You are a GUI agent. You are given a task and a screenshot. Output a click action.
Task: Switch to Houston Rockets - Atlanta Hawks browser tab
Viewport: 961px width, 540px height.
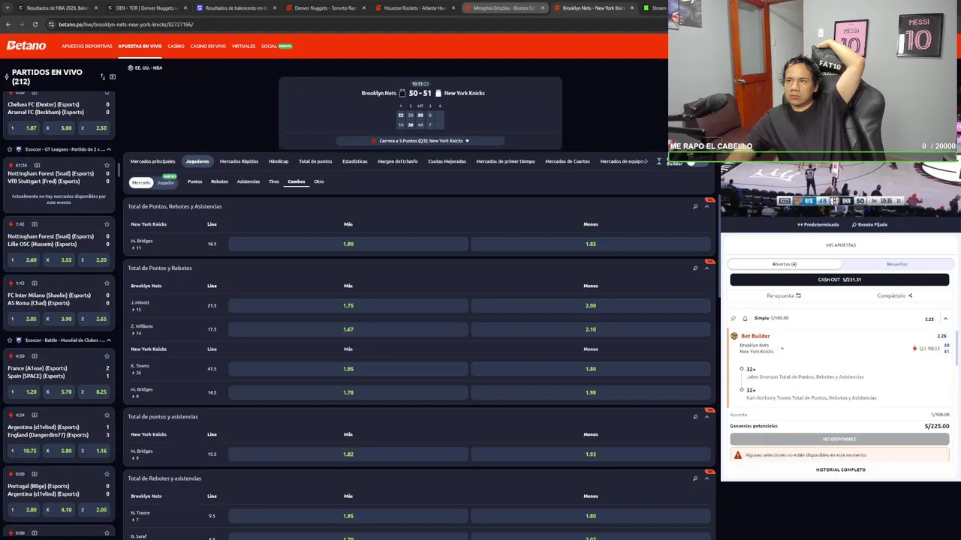(x=414, y=7)
